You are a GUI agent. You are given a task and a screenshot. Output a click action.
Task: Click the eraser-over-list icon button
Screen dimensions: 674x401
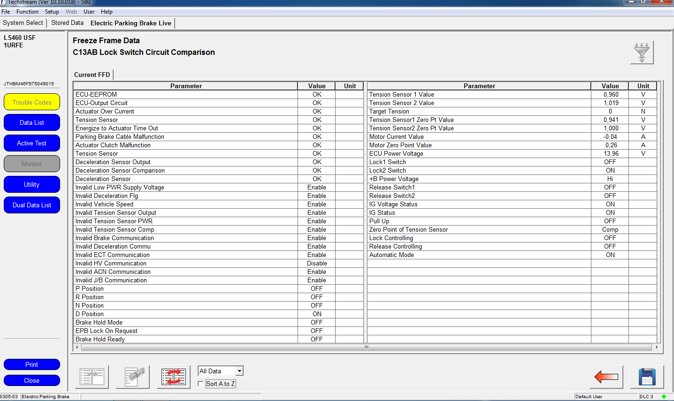133,377
